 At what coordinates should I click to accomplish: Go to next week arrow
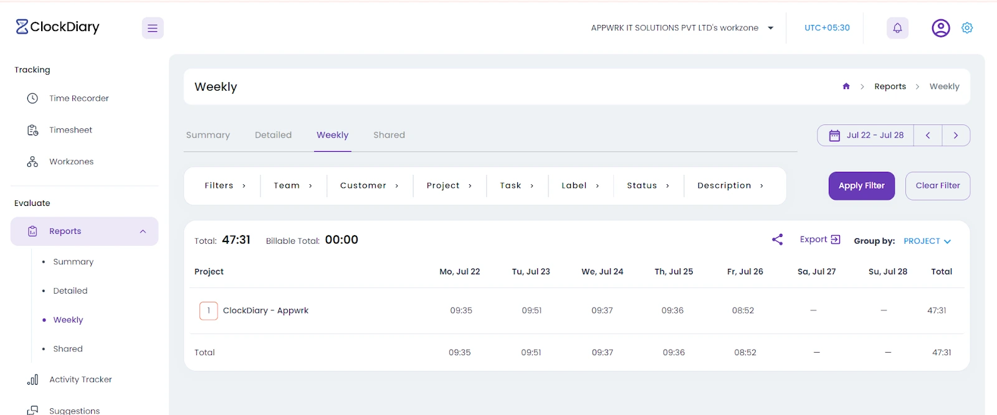(x=956, y=136)
